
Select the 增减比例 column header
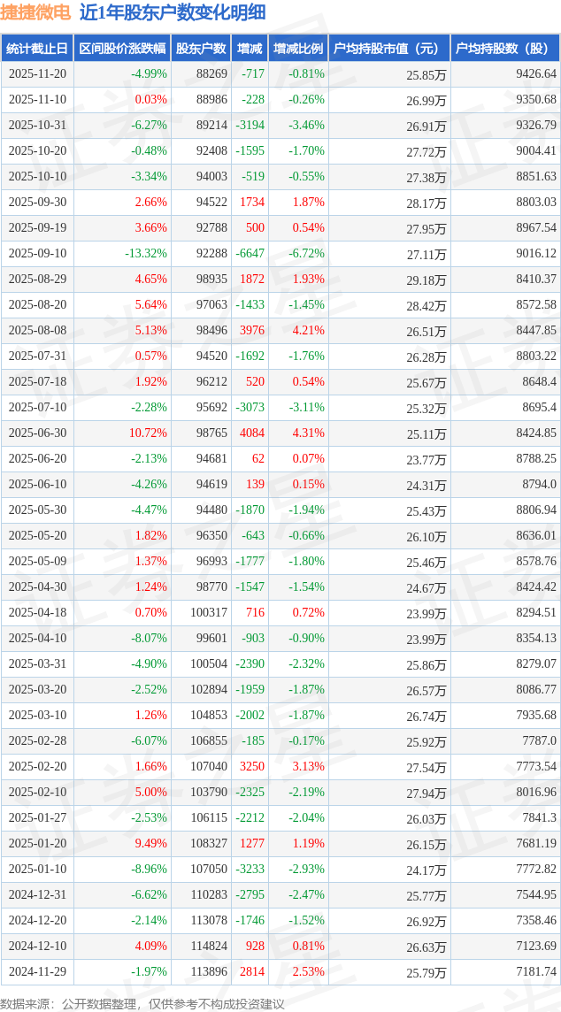(298, 49)
